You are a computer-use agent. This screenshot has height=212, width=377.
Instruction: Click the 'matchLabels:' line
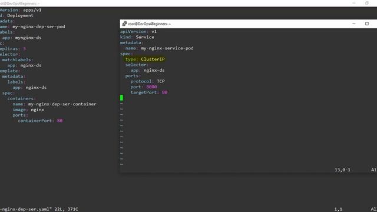pos(18,59)
